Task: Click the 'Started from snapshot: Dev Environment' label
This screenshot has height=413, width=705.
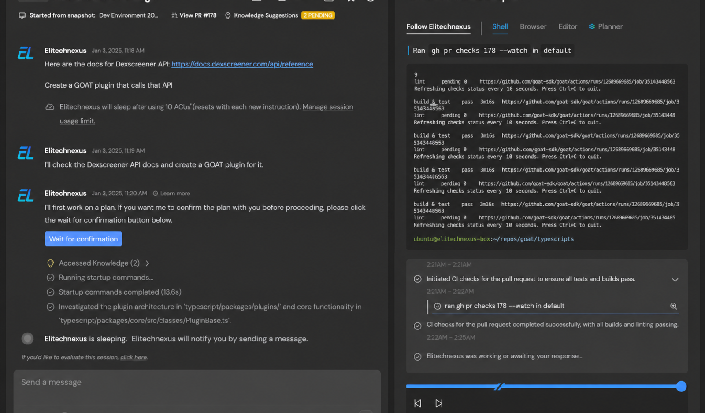Action: click(94, 15)
